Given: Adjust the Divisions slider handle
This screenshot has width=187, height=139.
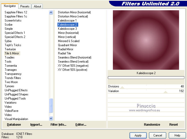Looking at the screenshot, I should click(x=122, y=88).
